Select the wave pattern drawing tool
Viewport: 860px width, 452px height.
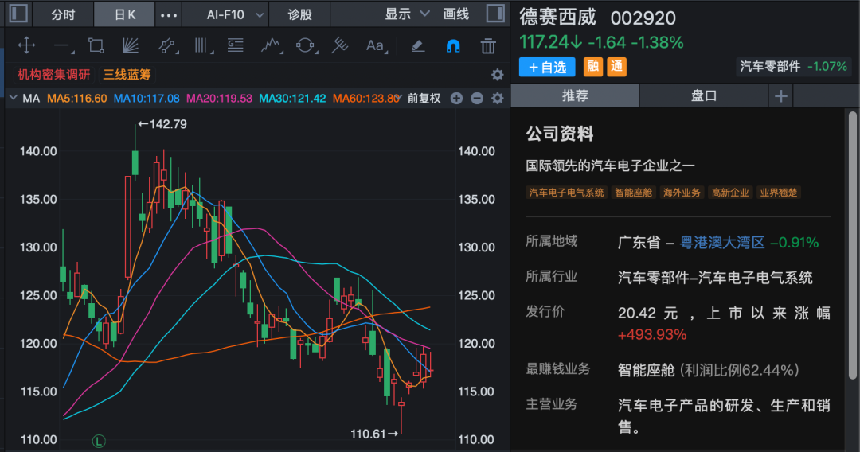coord(271,45)
